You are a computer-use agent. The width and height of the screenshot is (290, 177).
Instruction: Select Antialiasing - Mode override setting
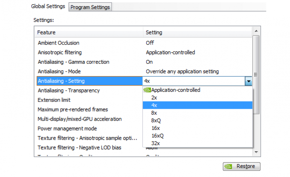point(182,71)
